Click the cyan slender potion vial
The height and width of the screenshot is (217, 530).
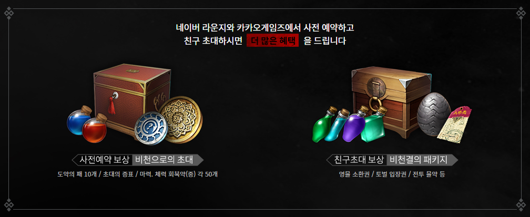click(338, 125)
